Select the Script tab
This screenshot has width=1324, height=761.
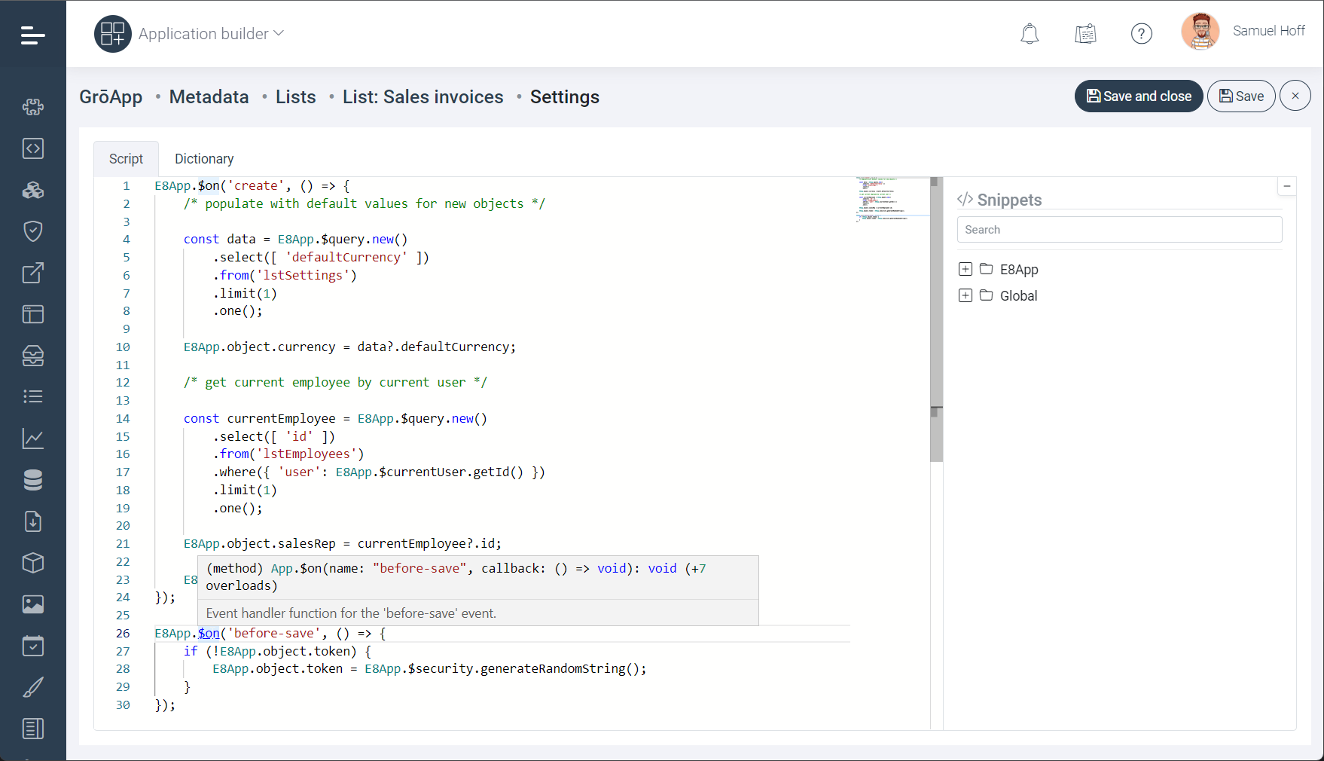coord(126,159)
